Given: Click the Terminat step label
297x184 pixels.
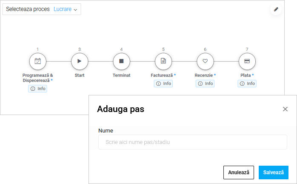Looking at the screenshot, I should (121, 75).
